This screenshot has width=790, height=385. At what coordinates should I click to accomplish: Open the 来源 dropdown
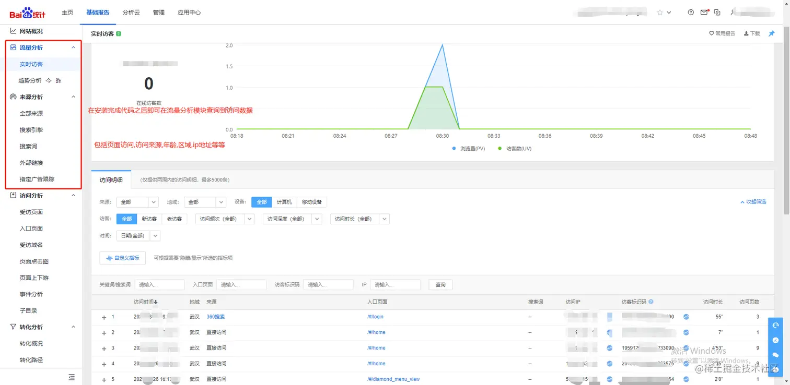click(x=137, y=202)
